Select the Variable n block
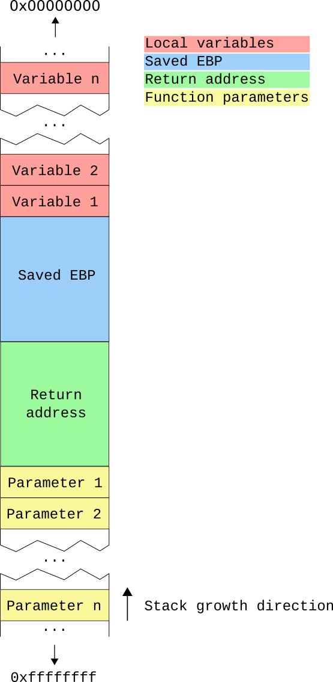 coord(55,78)
